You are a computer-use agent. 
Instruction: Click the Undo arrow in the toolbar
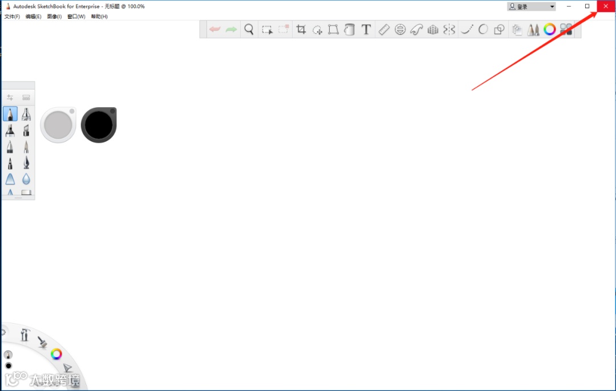coord(215,30)
